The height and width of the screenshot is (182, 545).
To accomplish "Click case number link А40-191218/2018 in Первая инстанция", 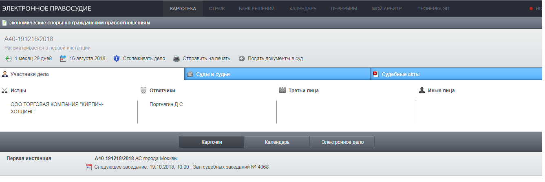I will 114,158.
